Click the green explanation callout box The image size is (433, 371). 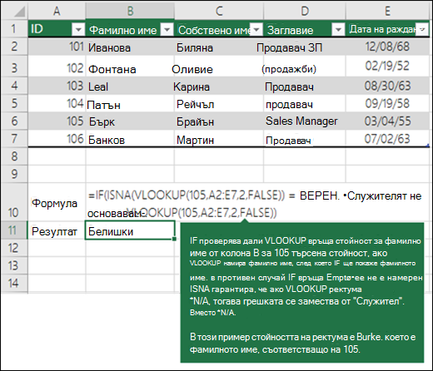tap(302, 292)
